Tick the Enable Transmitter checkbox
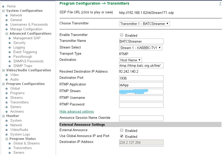222x155 pixels. point(122,35)
